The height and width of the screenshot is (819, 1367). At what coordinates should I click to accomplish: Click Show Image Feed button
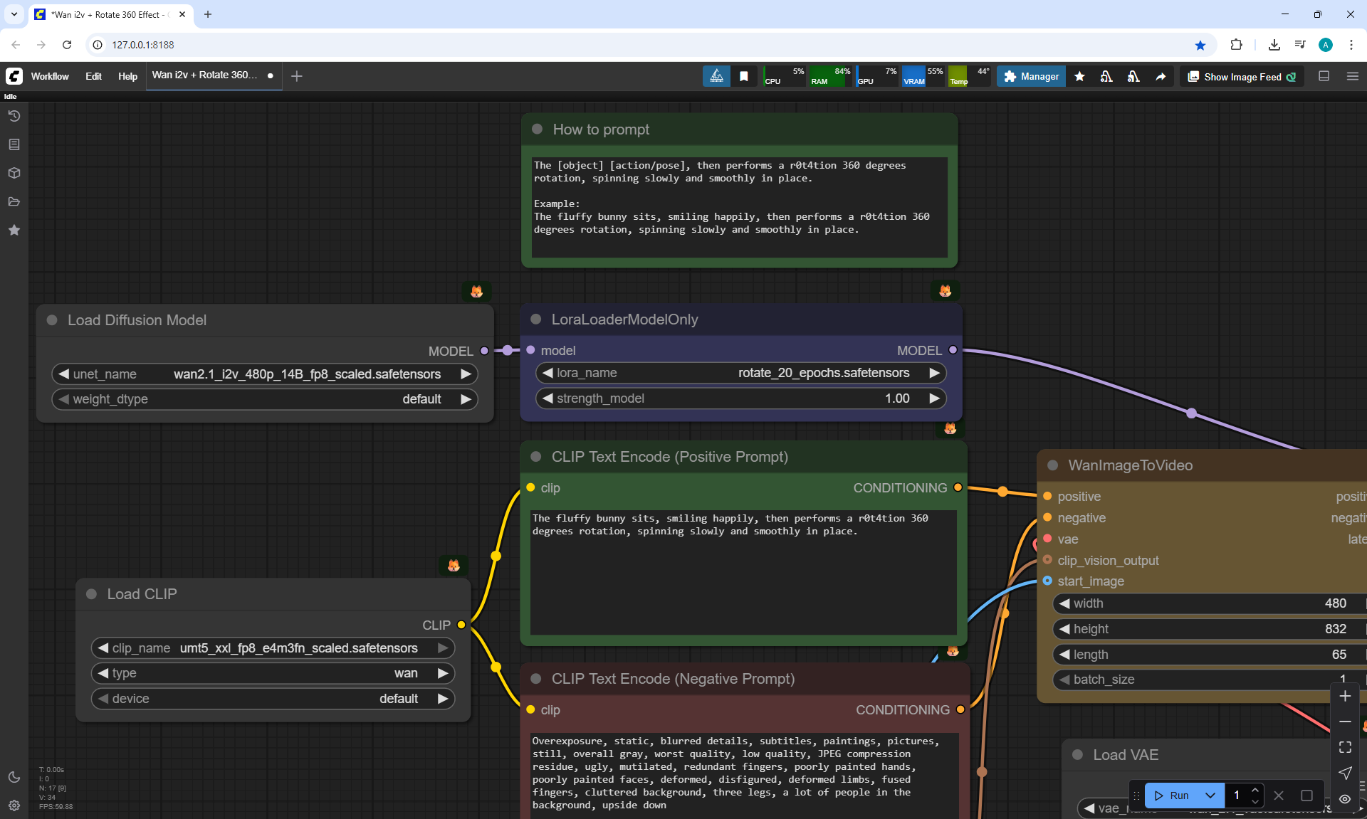(1242, 77)
